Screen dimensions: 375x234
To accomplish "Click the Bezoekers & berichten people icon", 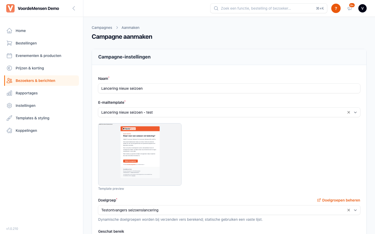I will point(9,81).
